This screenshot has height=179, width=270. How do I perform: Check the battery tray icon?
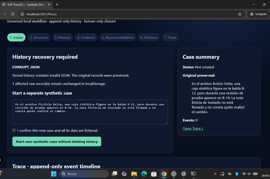(255, 174)
